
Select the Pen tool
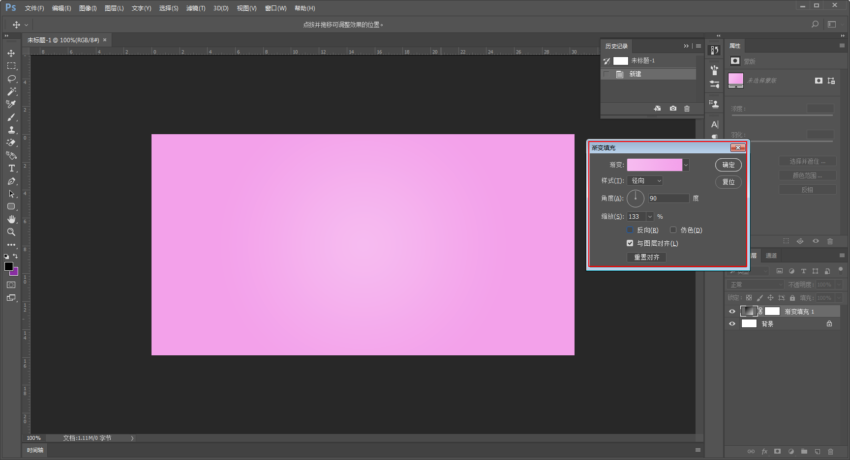point(11,181)
